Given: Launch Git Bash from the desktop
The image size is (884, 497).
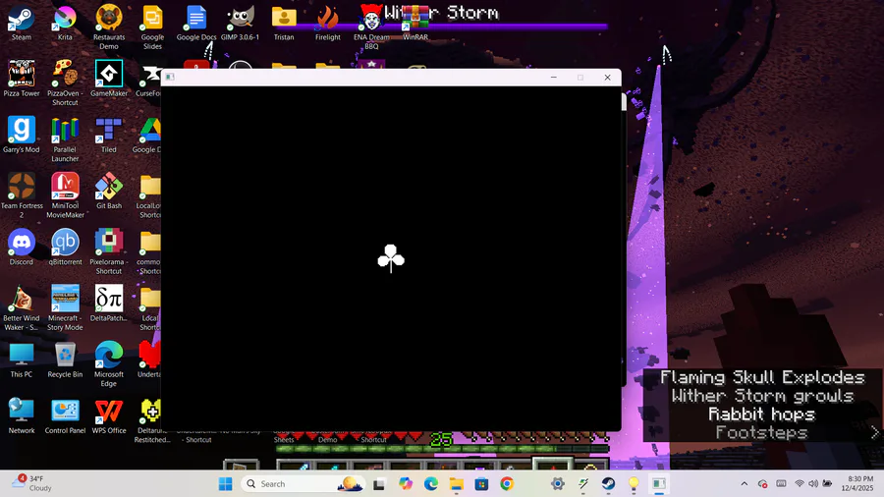Looking at the screenshot, I should (109, 192).
